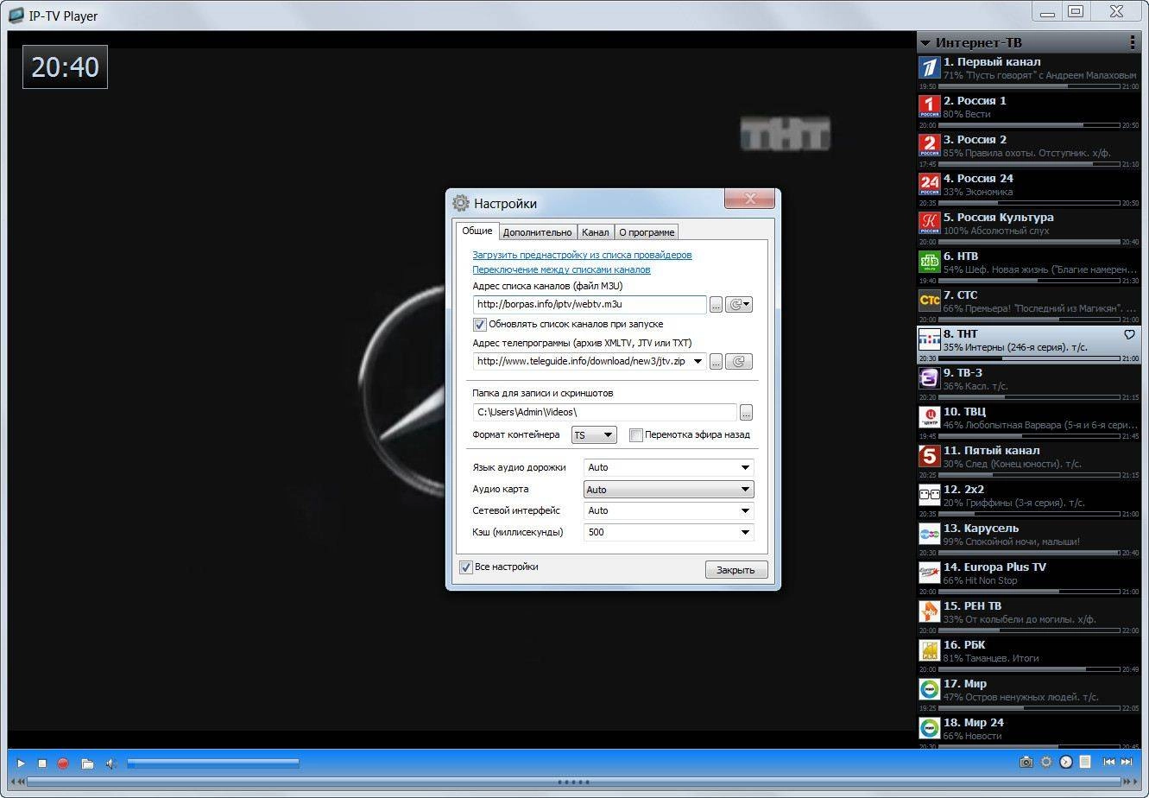
Task: Select channel 17. Мир
Action: click(x=1029, y=695)
